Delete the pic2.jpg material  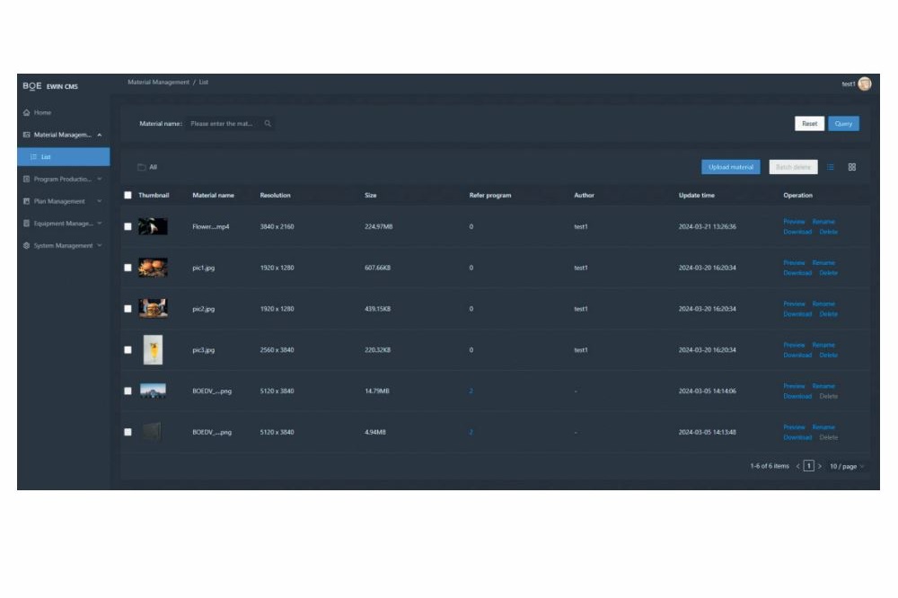coord(828,314)
